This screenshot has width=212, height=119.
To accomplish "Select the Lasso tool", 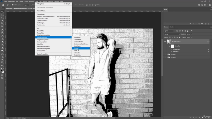I will coord(2,18).
